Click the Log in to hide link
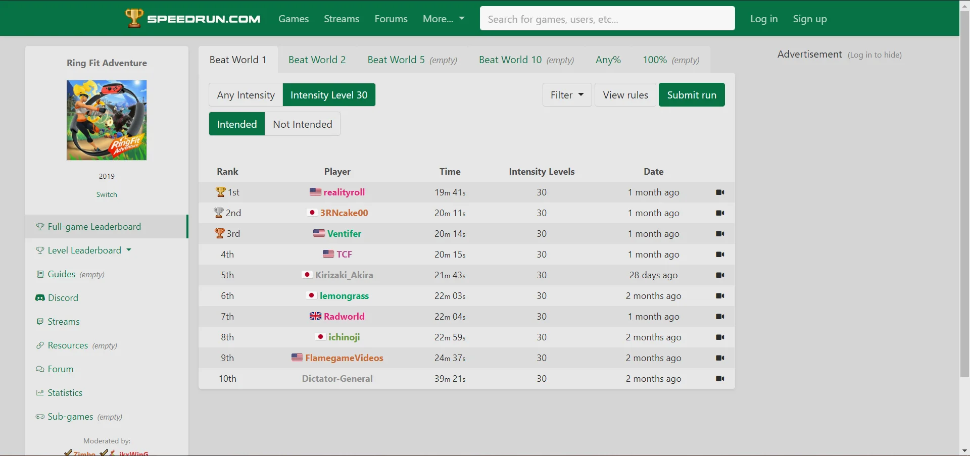Image resolution: width=970 pixels, height=456 pixels. pos(875,55)
